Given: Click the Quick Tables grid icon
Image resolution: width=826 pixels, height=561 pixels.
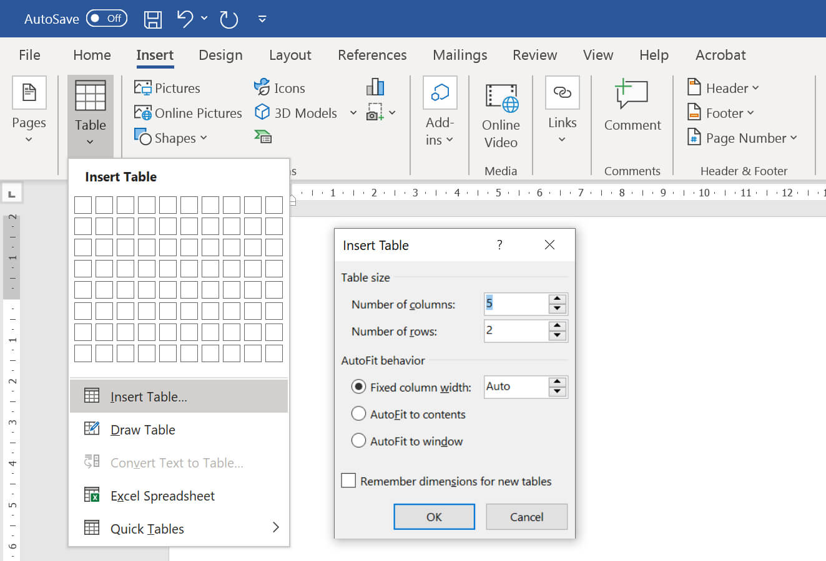Looking at the screenshot, I should click(92, 528).
